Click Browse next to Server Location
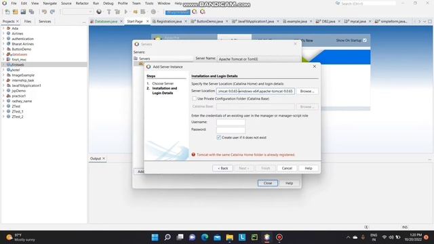 click(307, 91)
